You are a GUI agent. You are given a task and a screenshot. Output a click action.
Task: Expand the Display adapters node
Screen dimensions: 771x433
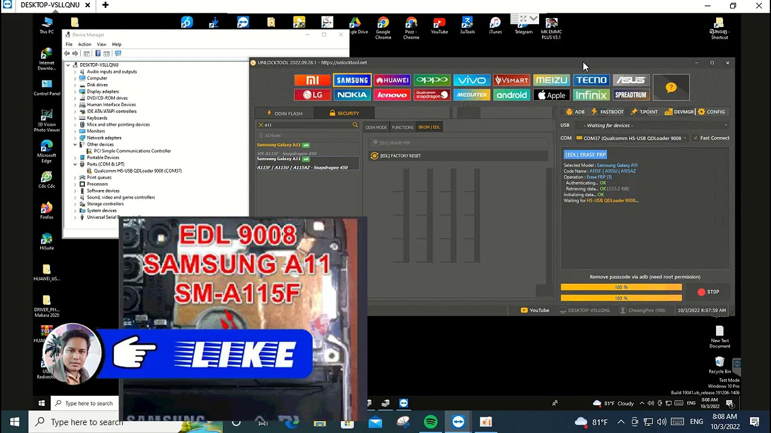click(x=75, y=91)
